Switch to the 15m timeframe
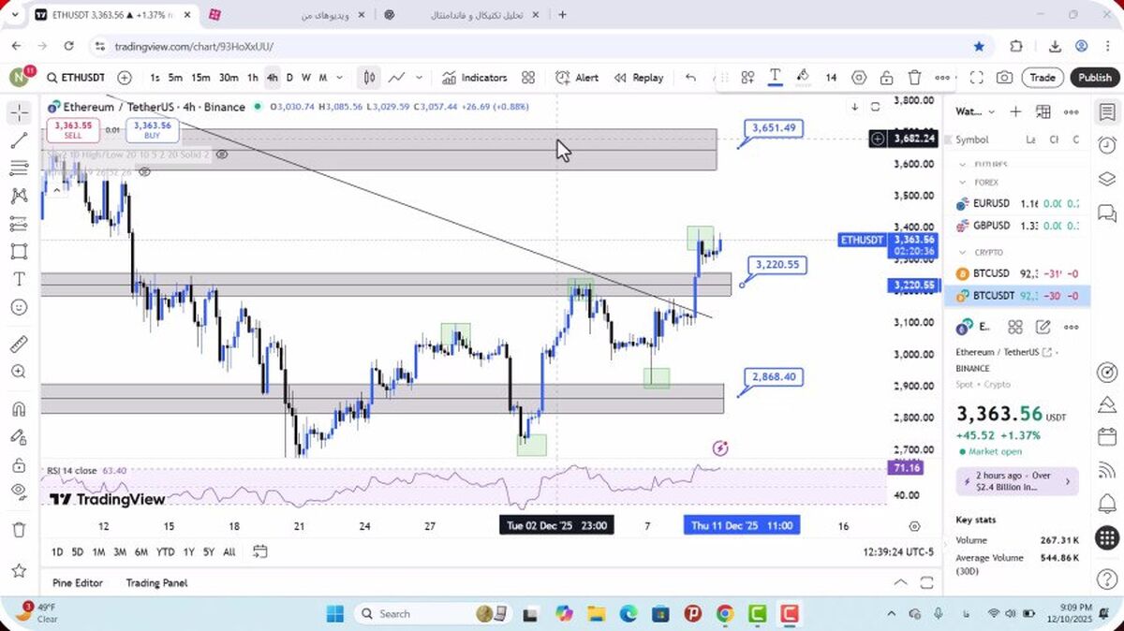 click(x=200, y=78)
